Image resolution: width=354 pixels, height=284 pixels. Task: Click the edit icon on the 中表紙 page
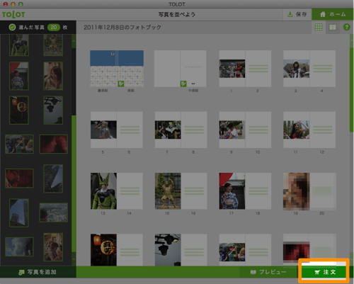click(183, 84)
